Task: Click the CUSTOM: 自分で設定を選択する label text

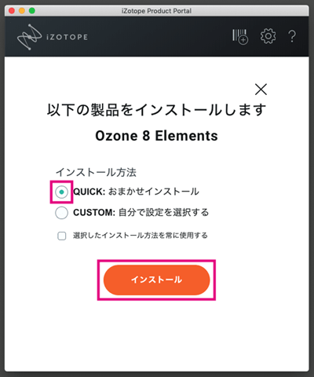Action: tap(141, 212)
